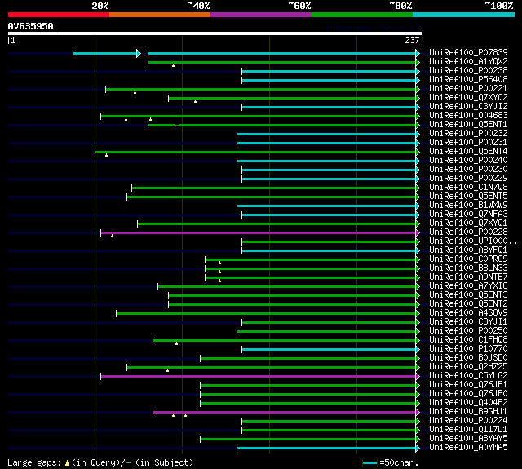This screenshot has height=469, width=522.
Task: Select the UniRef100_Q5ENT4 label
Action: point(468,152)
